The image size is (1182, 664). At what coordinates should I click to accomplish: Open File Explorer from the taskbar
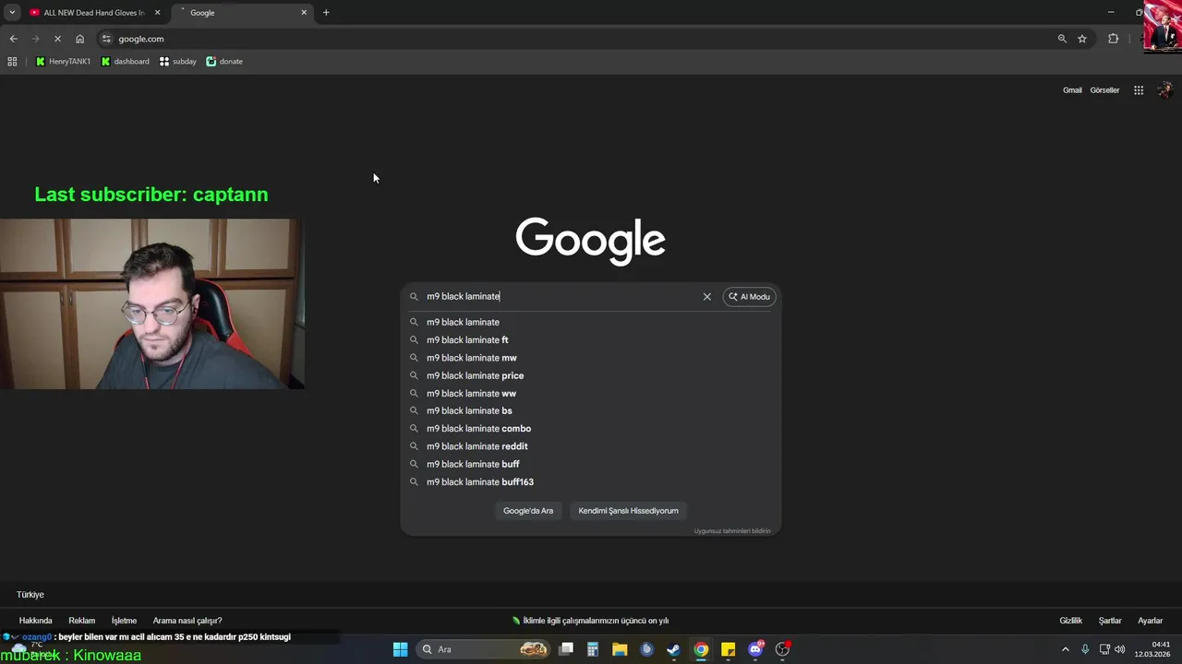pos(620,649)
